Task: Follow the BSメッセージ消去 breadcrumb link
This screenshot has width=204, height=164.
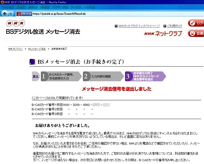Action: coord(37,49)
